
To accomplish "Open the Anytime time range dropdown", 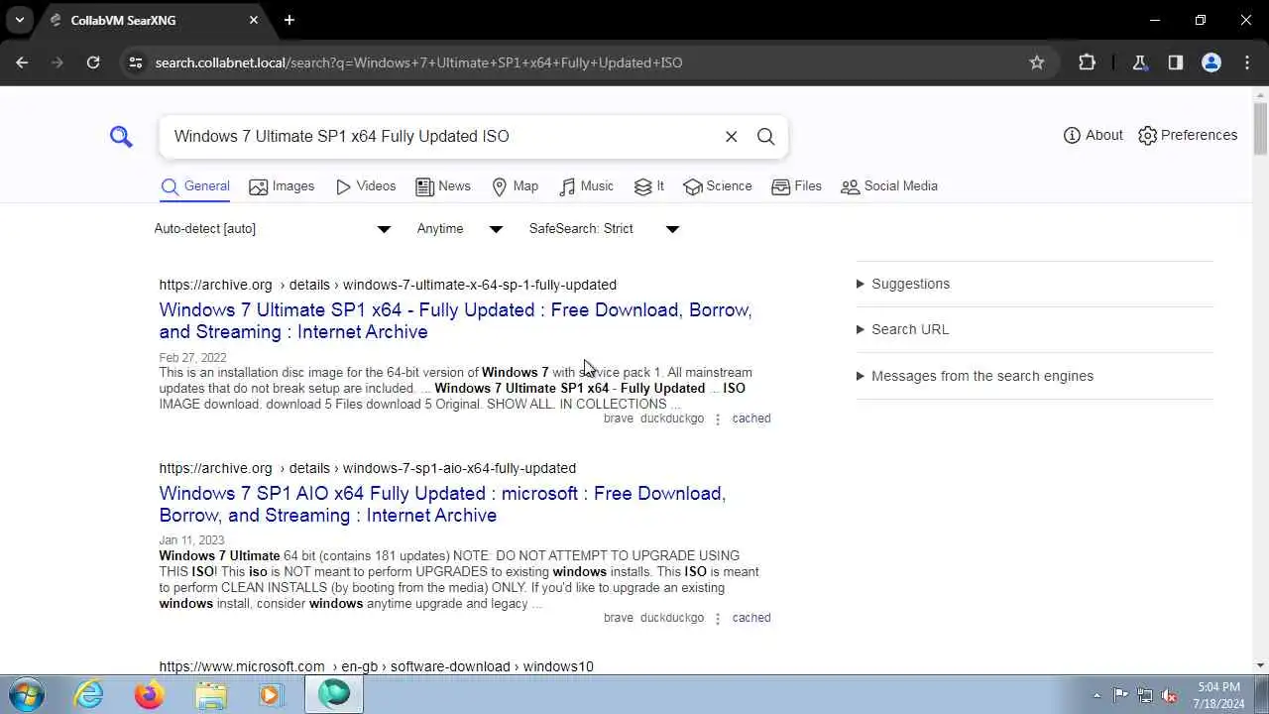I will 460,229.
